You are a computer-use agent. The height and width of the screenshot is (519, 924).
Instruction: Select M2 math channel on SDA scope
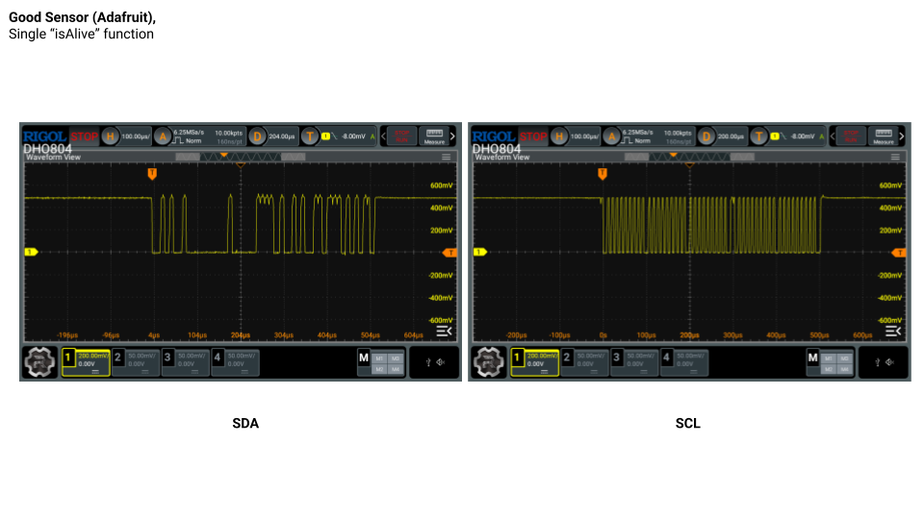pyautogui.click(x=379, y=369)
